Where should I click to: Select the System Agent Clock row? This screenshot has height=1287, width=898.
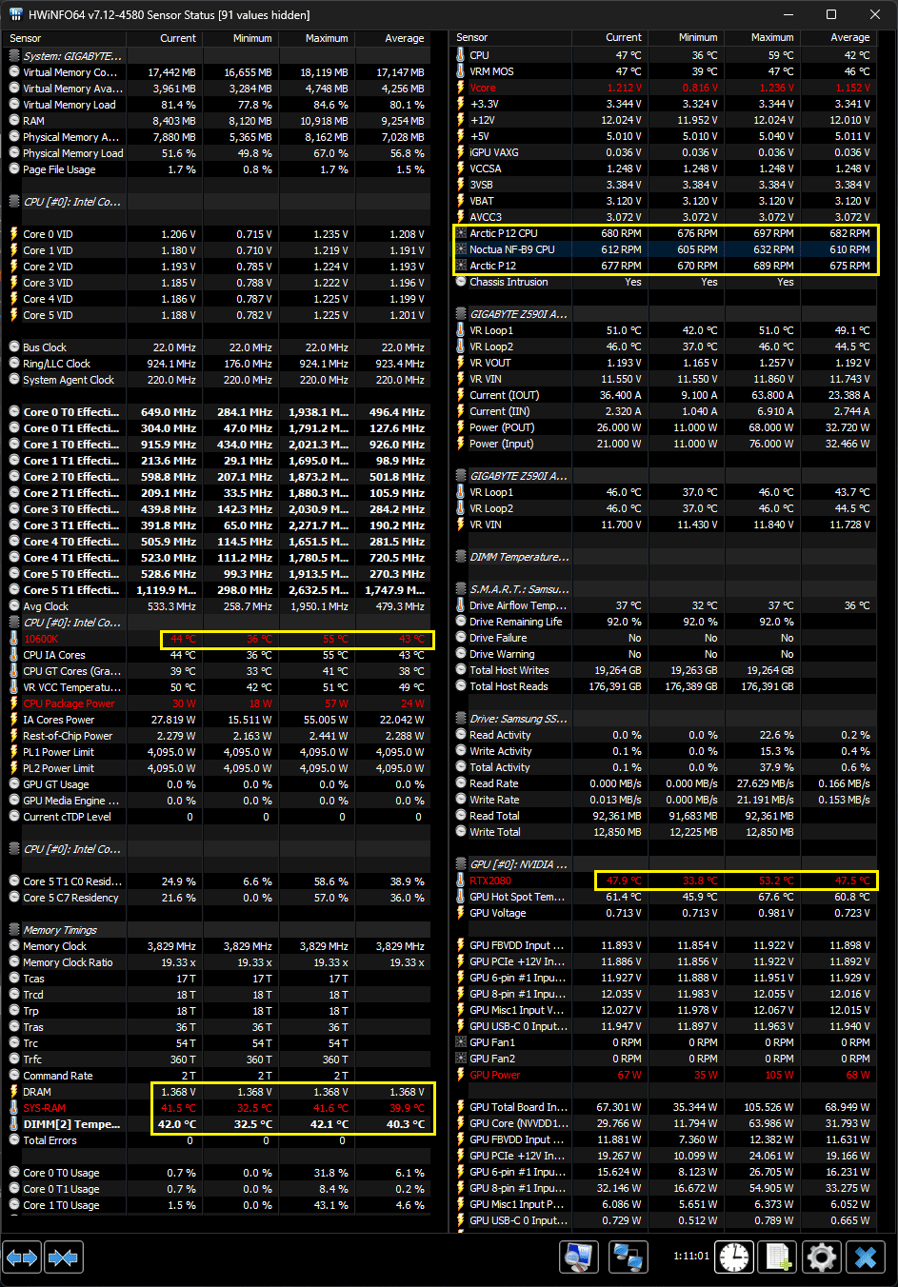pos(219,380)
